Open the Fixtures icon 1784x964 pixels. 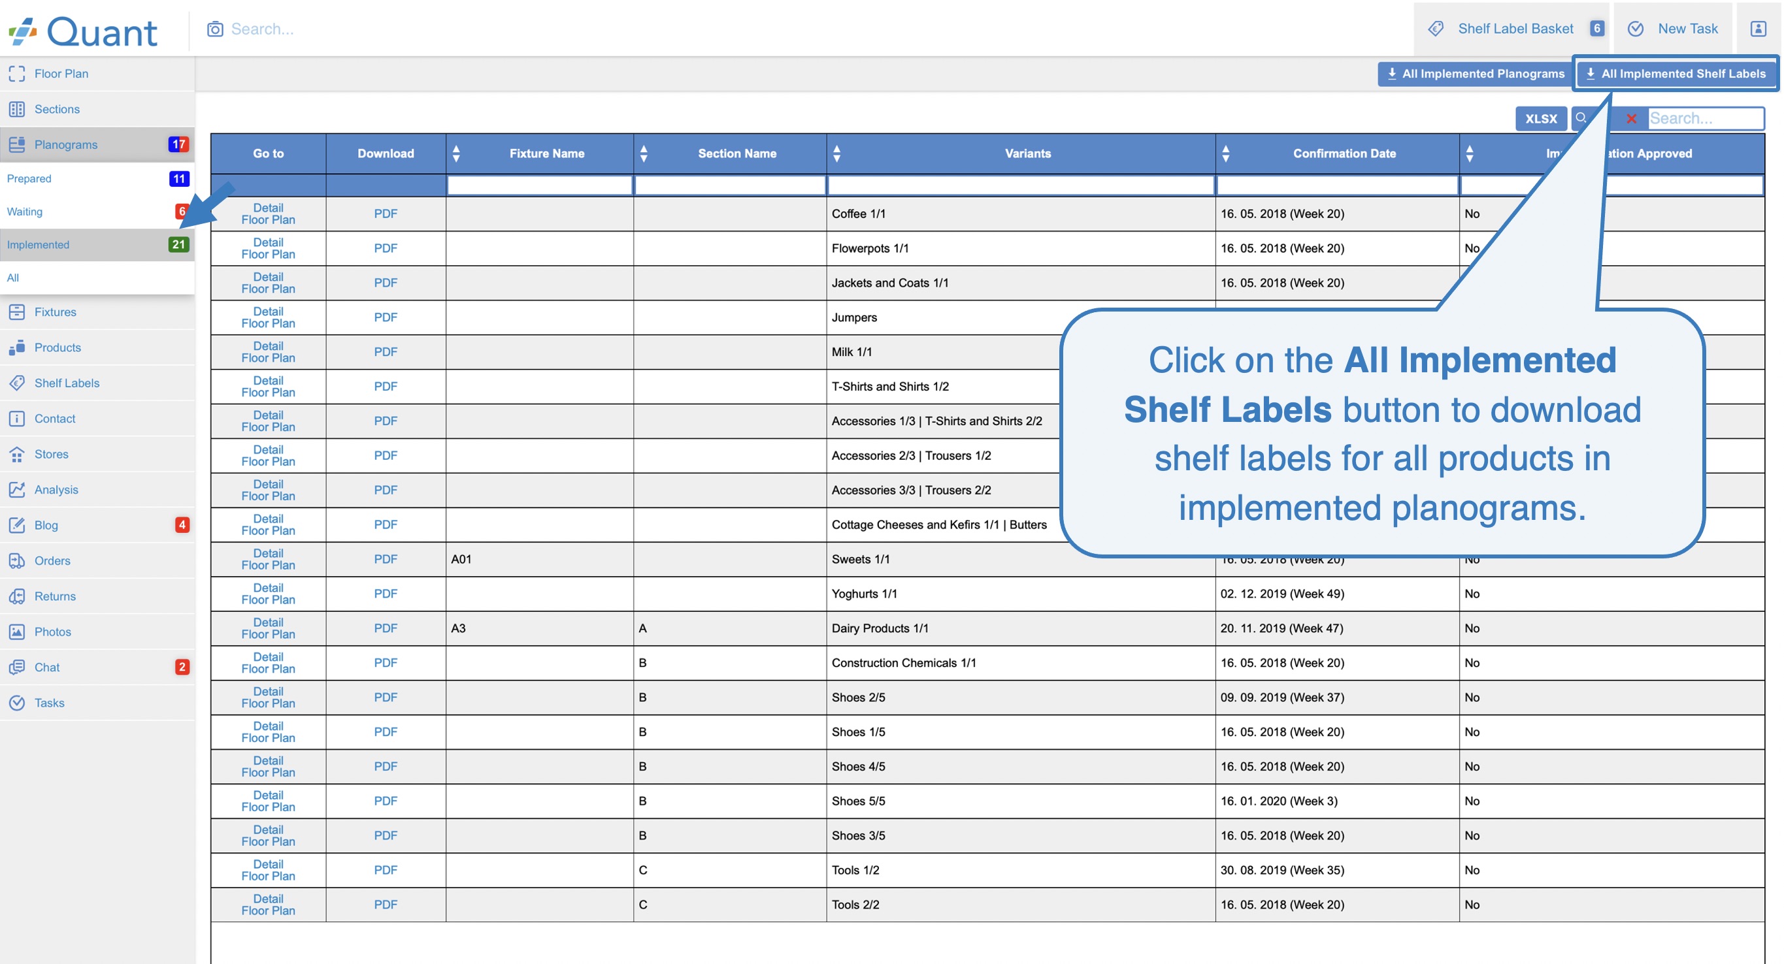[x=17, y=312]
